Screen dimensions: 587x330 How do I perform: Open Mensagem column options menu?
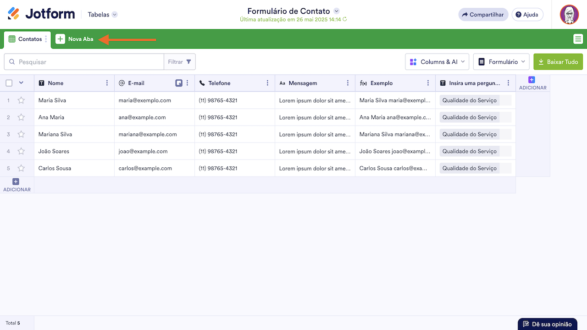[x=348, y=83]
